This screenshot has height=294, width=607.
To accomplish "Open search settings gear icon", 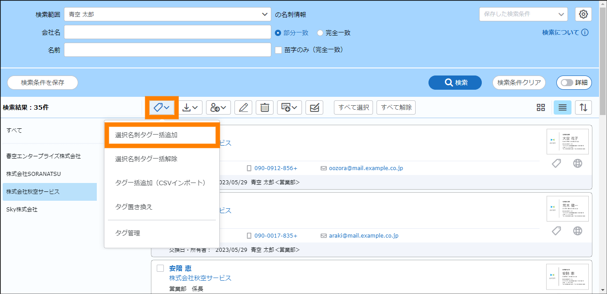I will (x=583, y=14).
